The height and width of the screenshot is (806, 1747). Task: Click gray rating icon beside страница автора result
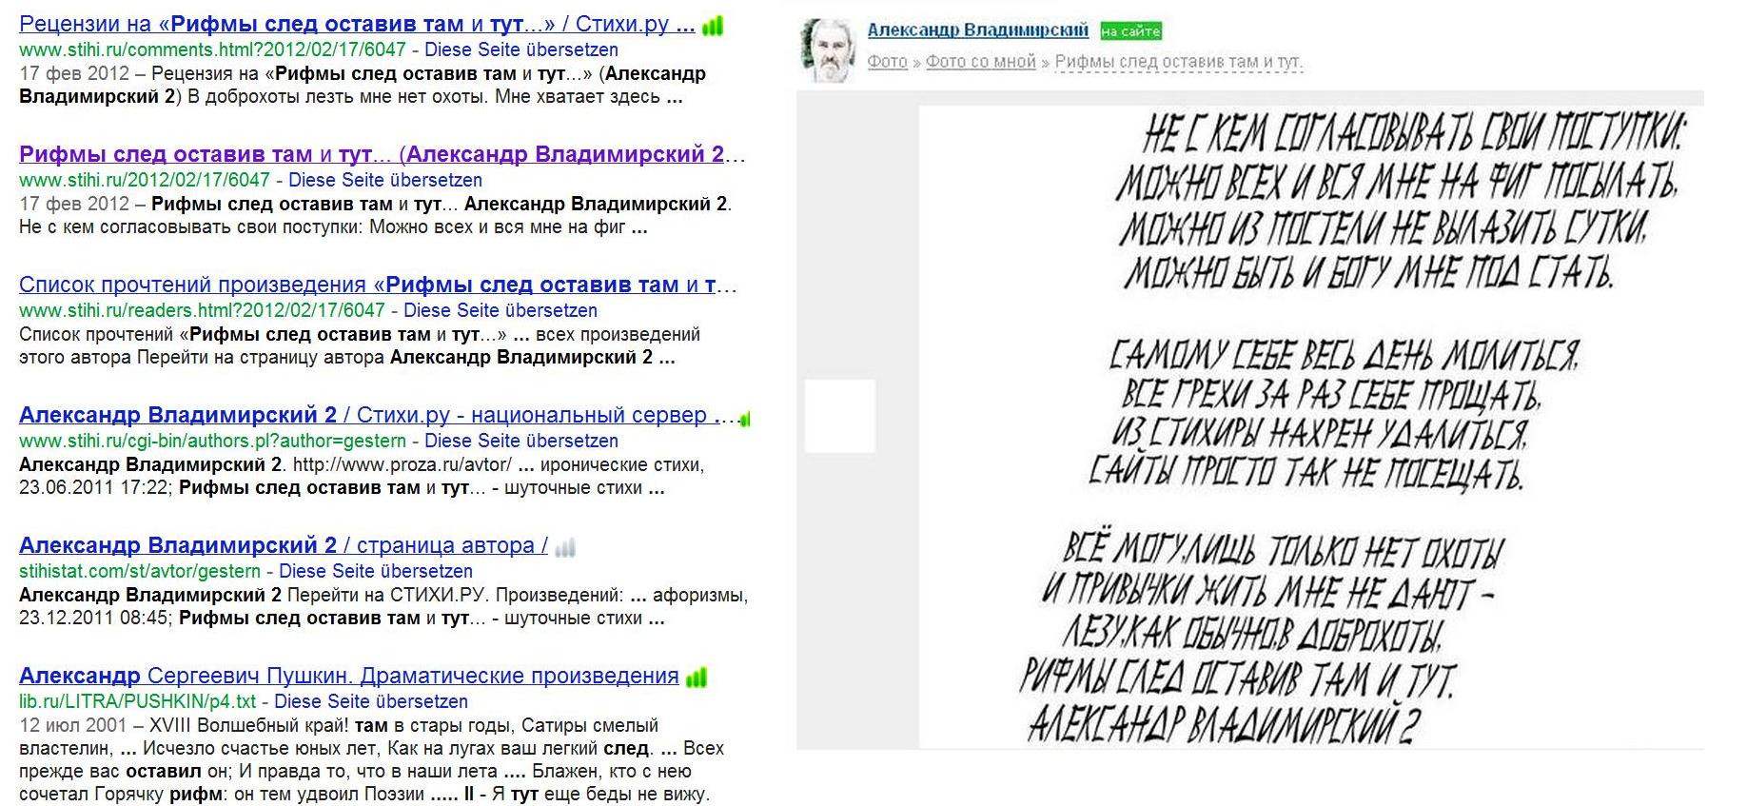pyautogui.click(x=565, y=547)
